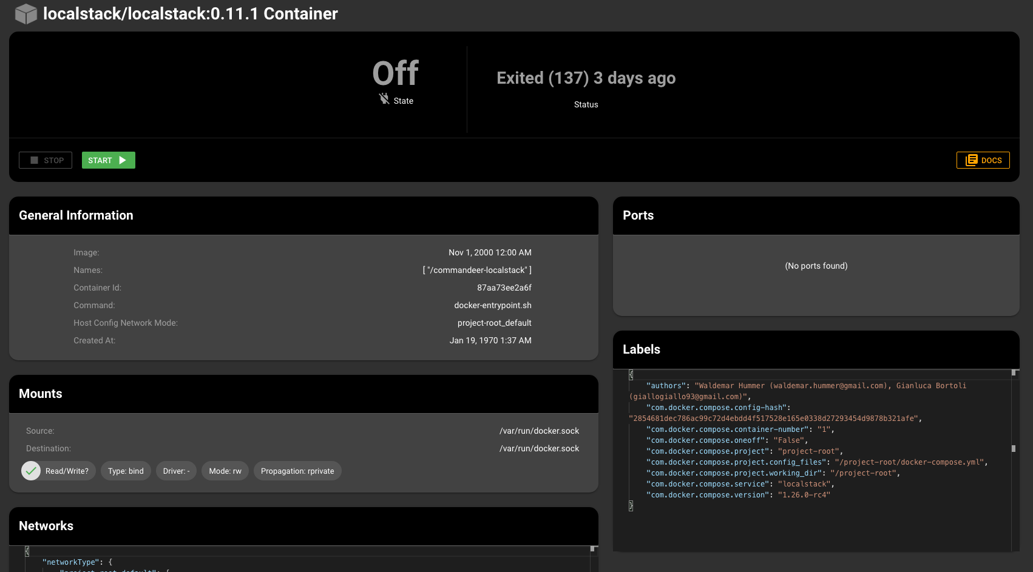
Task: Start the container with the START button
Action: tap(109, 160)
